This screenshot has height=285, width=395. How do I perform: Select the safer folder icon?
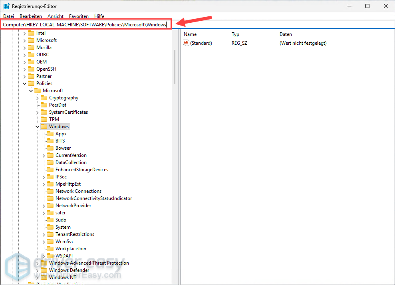coord(50,212)
